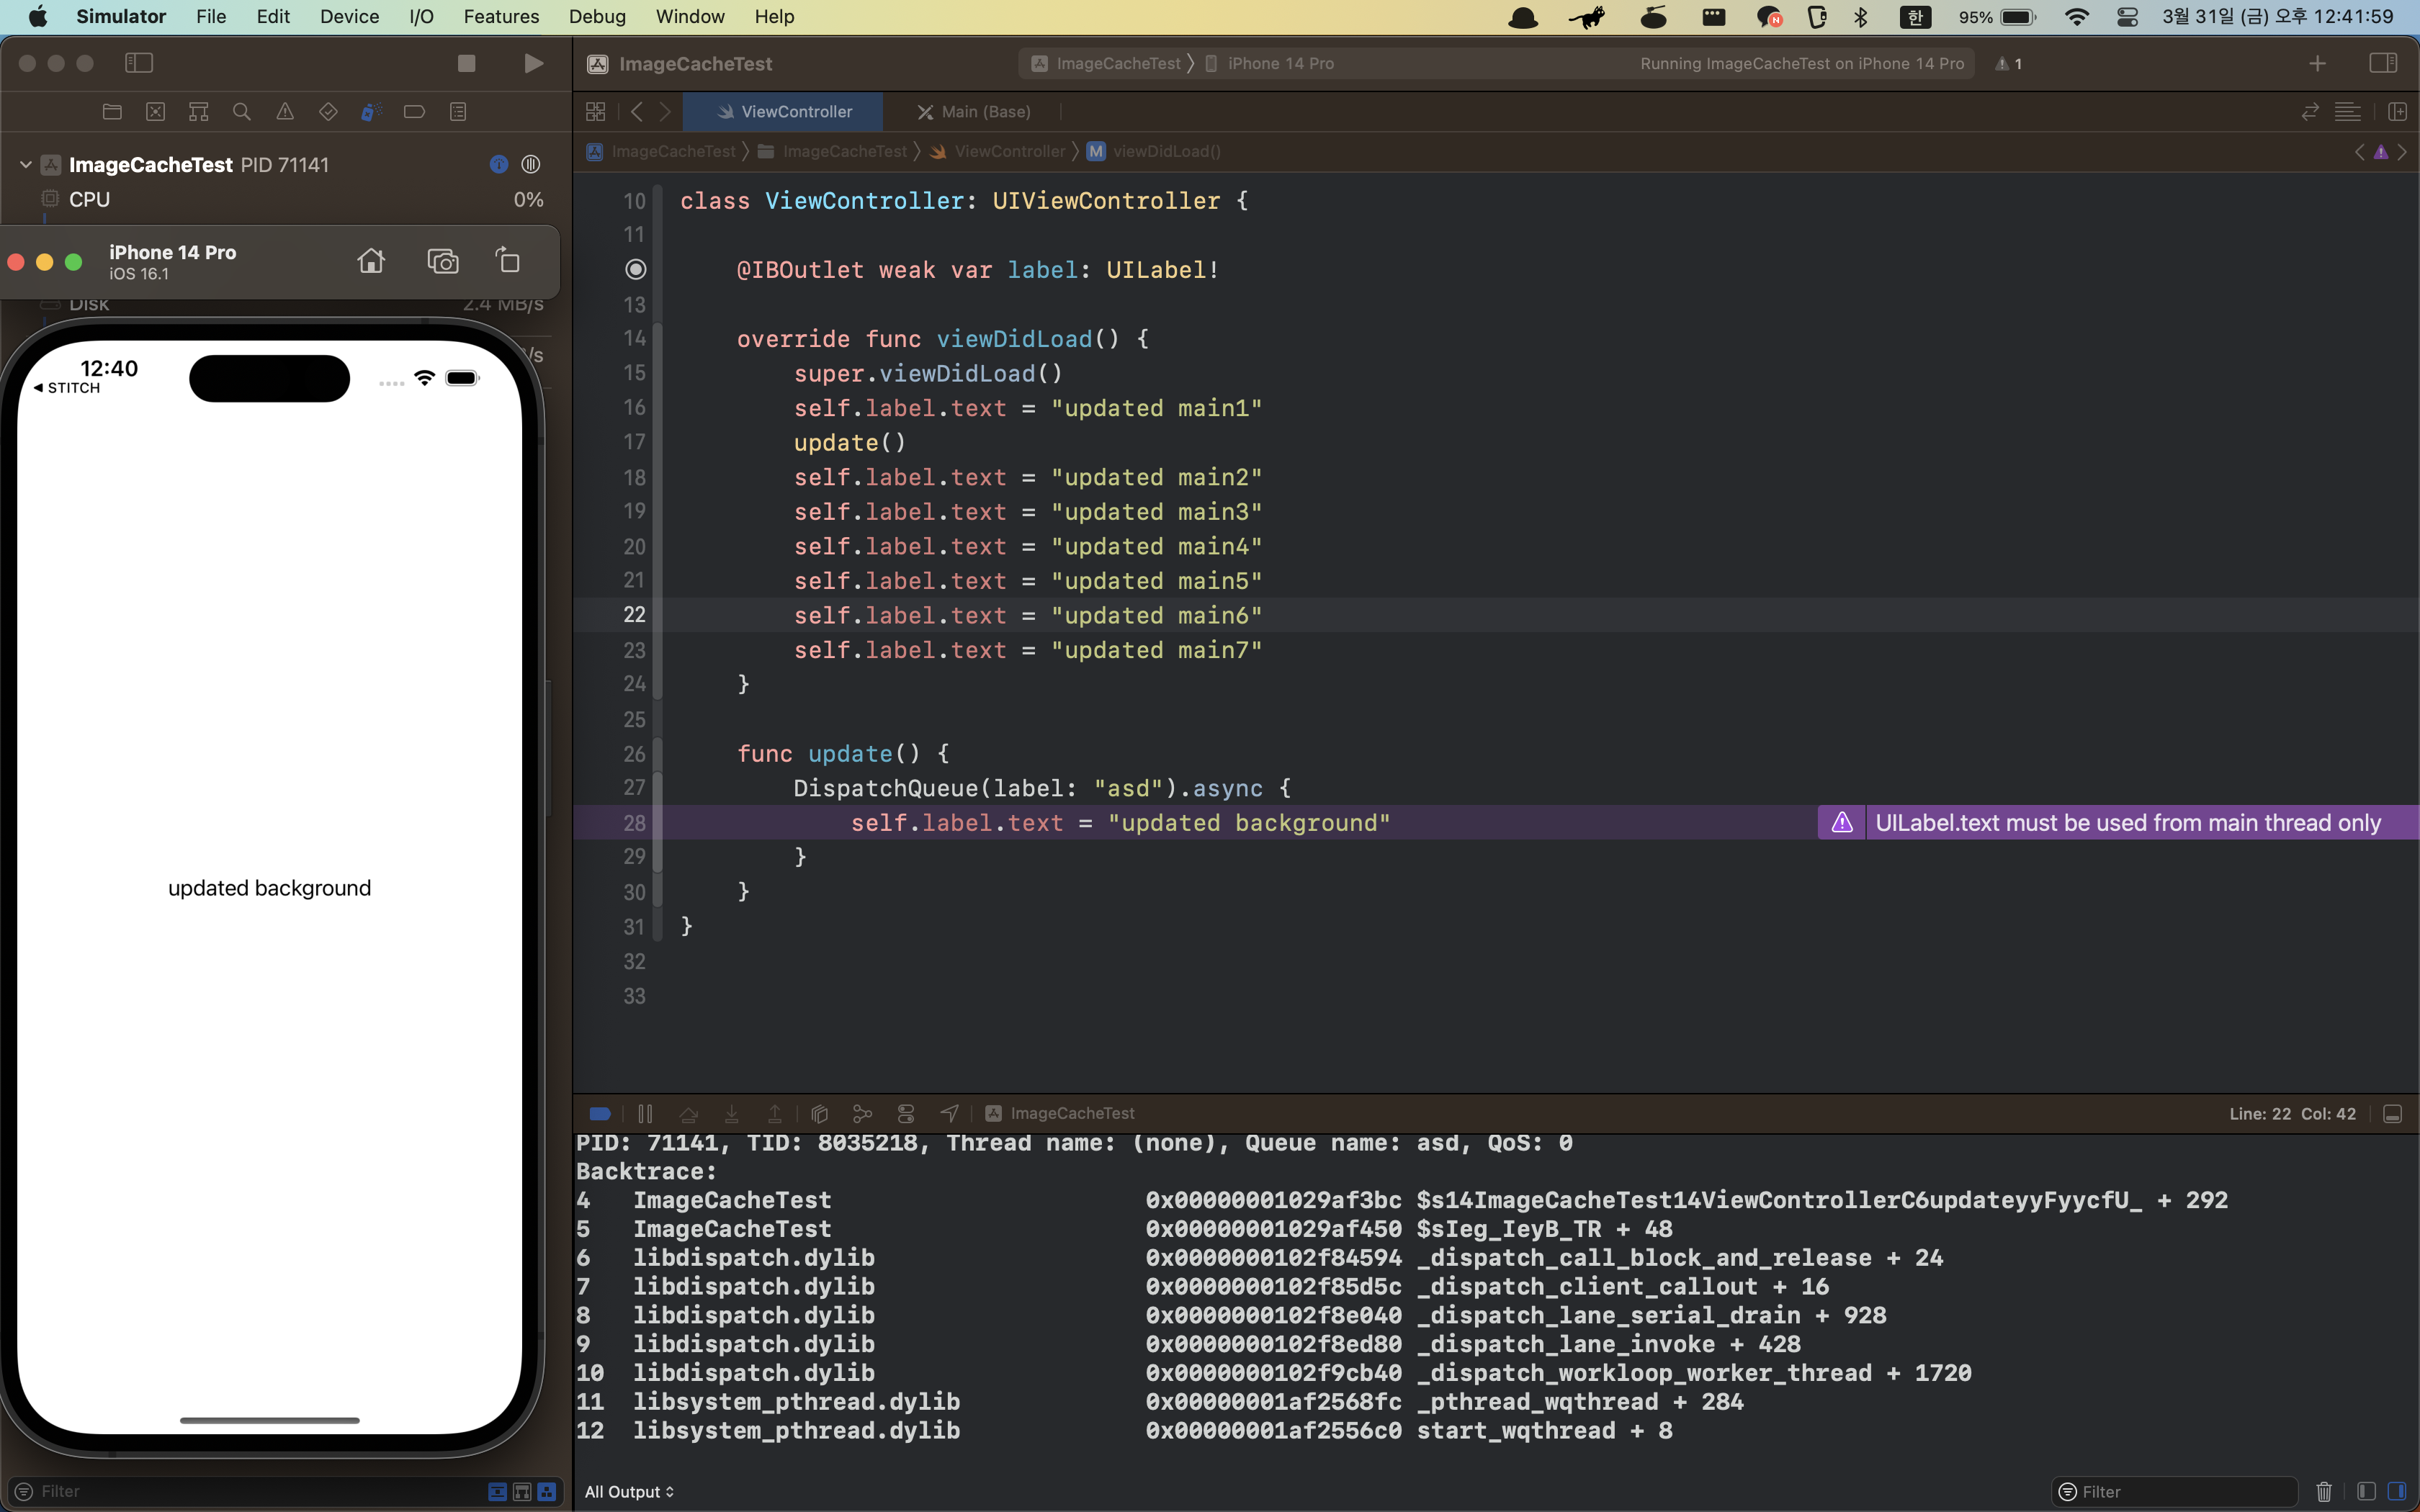Image resolution: width=2420 pixels, height=1512 pixels.
Task: Hide the debug area panel
Action: pos(2392,1113)
